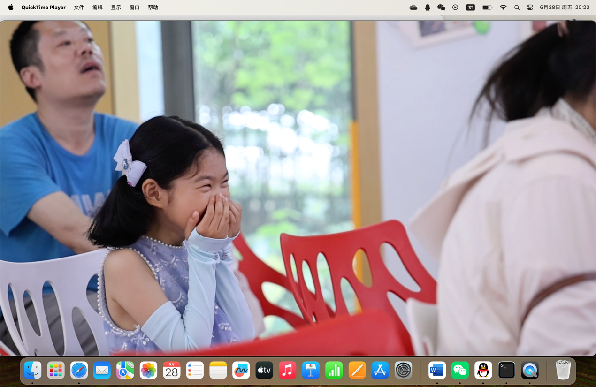
Task: Launch Terminal from the Dock
Action: 506,371
